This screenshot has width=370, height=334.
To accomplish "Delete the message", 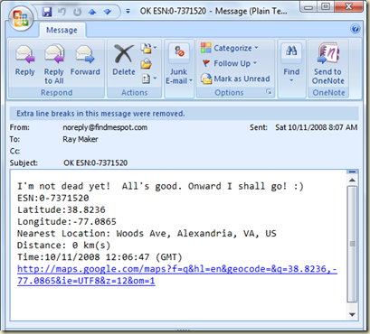I will coord(124,60).
